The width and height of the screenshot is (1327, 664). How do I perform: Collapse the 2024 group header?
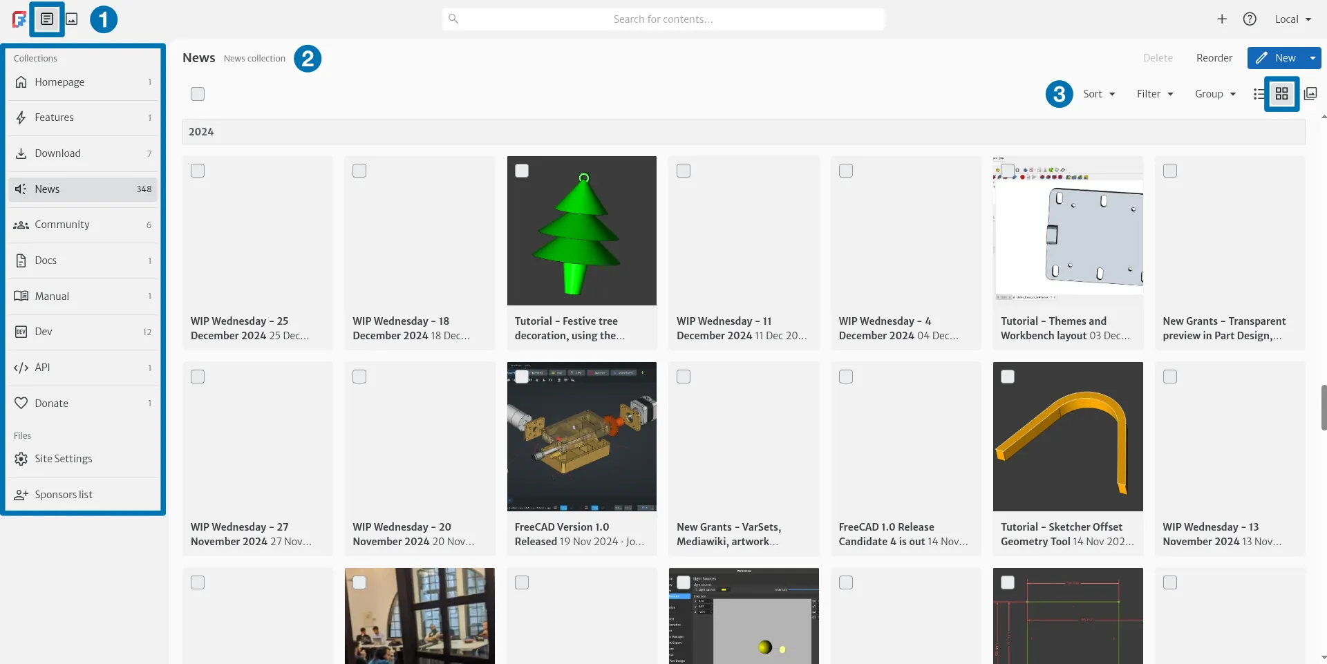(744, 132)
